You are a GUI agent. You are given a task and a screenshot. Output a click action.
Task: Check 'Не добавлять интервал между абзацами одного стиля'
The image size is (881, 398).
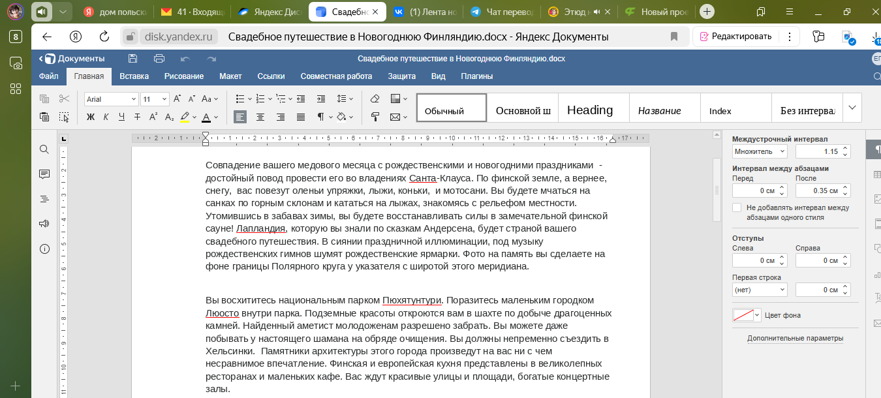pos(737,207)
